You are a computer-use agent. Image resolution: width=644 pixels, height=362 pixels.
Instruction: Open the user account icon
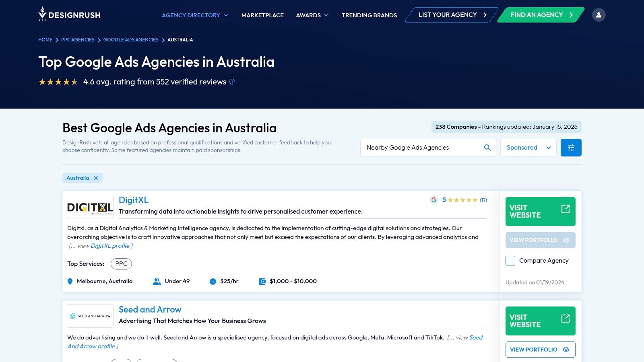[599, 14]
